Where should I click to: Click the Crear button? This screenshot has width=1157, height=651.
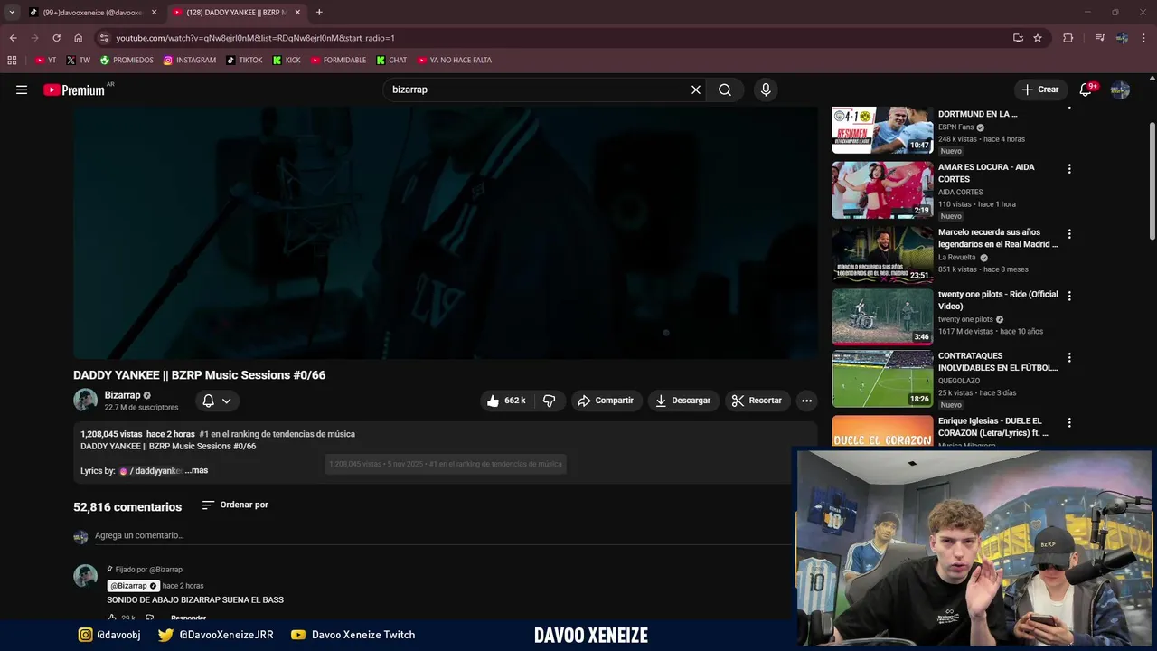1039,90
